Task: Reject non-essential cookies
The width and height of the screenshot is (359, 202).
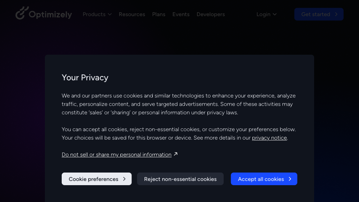Action: tap(180, 179)
